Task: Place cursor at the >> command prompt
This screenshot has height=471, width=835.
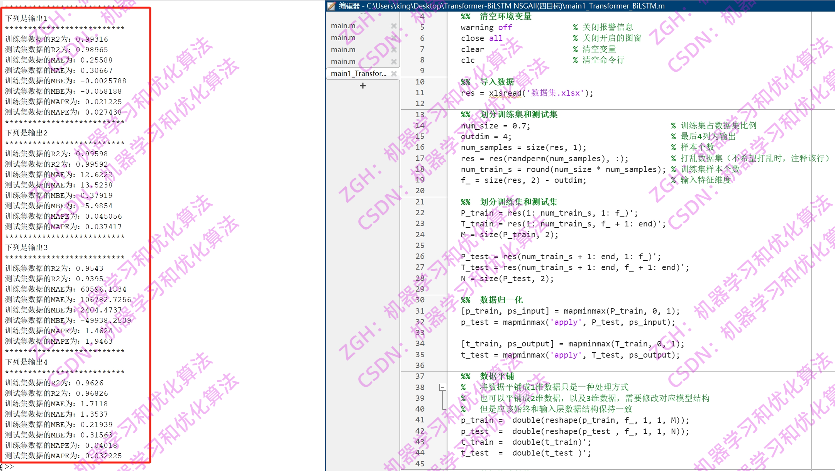Action: tap(12, 467)
